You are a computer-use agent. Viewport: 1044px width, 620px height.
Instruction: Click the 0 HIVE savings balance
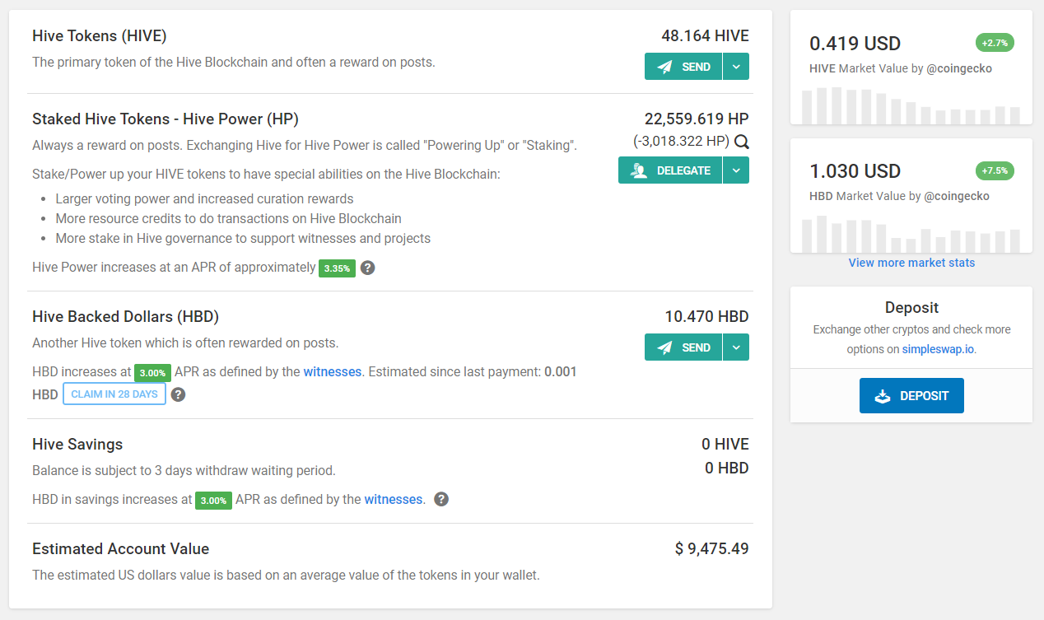[725, 445]
